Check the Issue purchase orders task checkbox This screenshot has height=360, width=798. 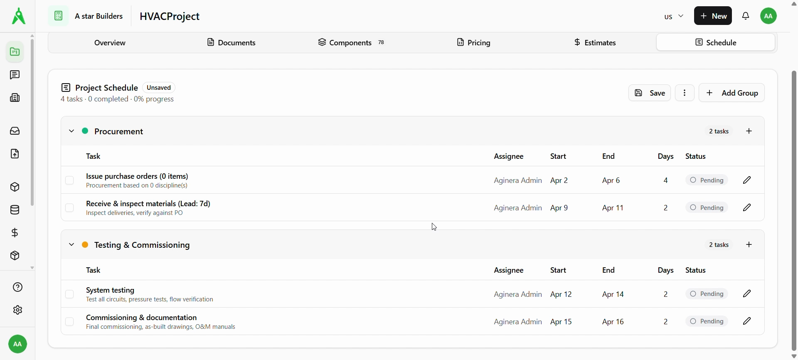69,180
